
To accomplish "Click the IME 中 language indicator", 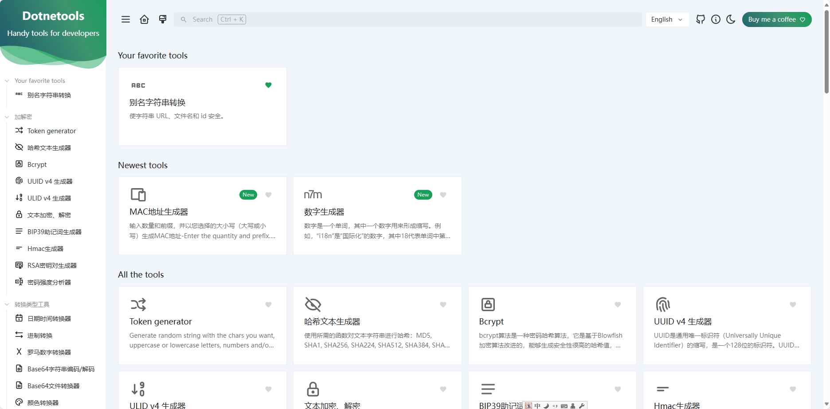I will [537, 405].
